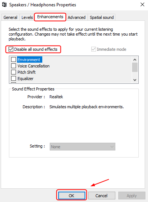
Task: Click the effects list scroll down arrow
Action: 135,80
